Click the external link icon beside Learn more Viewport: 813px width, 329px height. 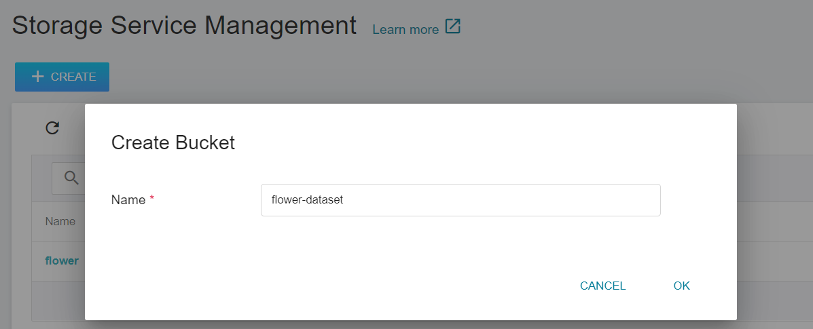click(452, 26)
